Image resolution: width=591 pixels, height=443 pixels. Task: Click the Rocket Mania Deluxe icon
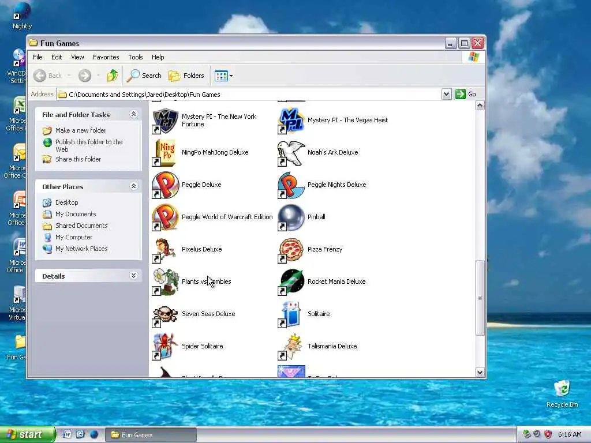coord(291,281)
